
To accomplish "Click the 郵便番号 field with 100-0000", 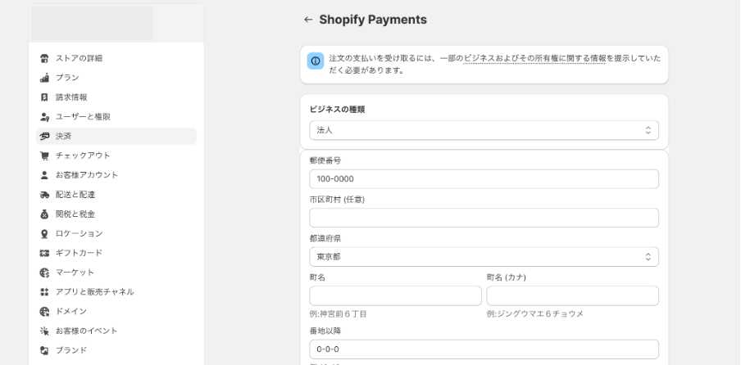I will pos(484,179).
